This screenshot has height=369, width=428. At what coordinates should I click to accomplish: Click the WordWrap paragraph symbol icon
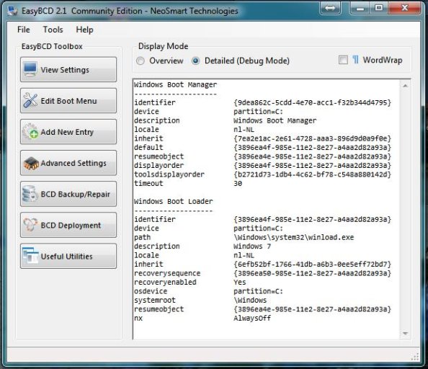(356, 60)
